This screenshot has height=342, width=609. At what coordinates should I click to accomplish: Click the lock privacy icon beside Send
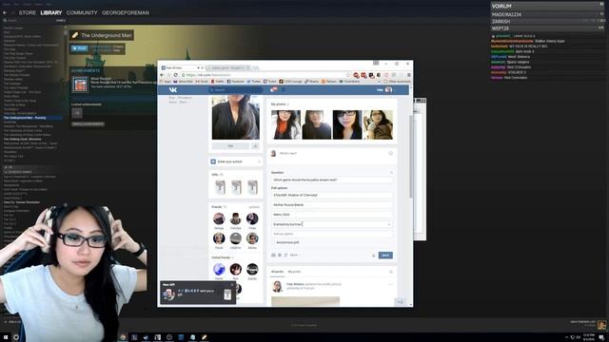coord(374,256)
